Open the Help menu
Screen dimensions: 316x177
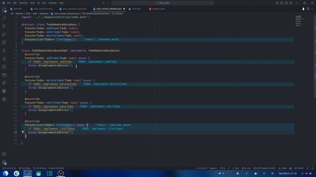click(61, 3)
